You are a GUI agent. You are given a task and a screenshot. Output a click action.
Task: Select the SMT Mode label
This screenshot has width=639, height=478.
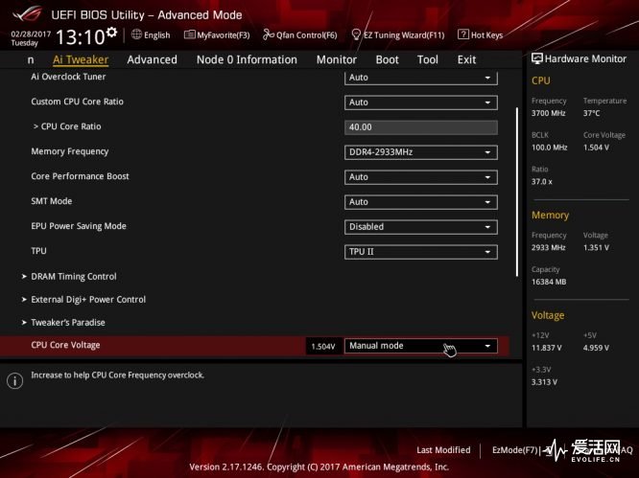(52, 201)
